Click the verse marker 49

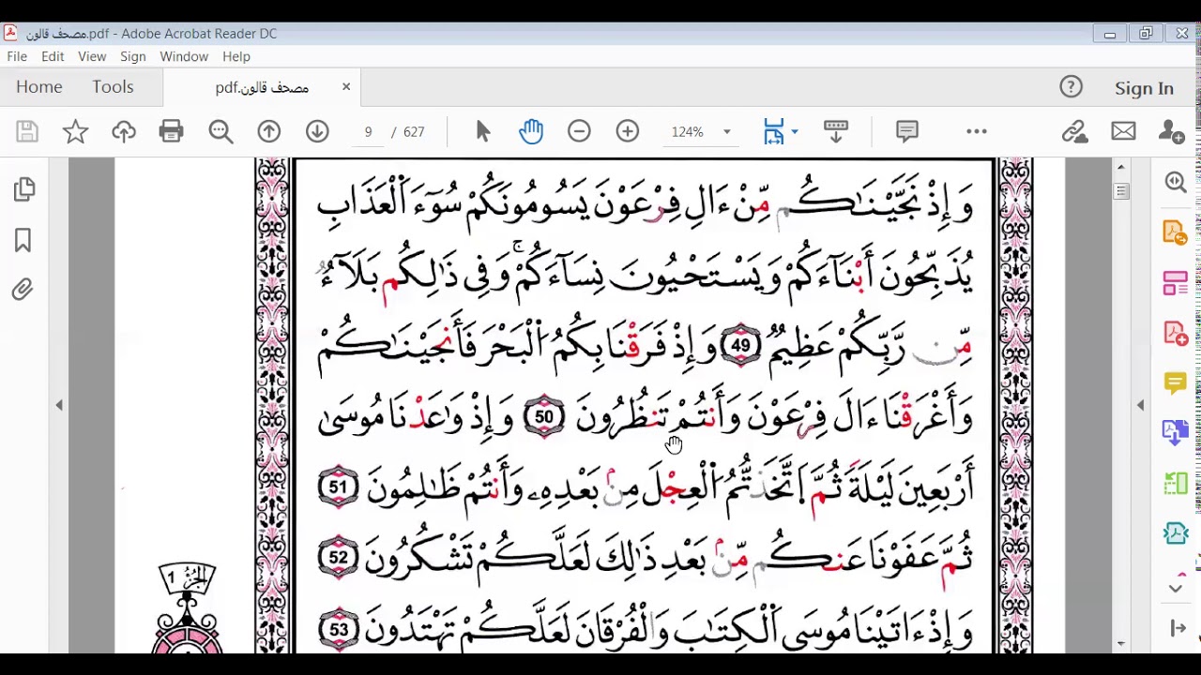coord(741,346)
